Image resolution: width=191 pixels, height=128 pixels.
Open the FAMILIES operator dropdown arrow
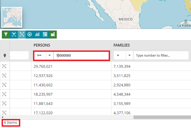(x=129, y=56)
